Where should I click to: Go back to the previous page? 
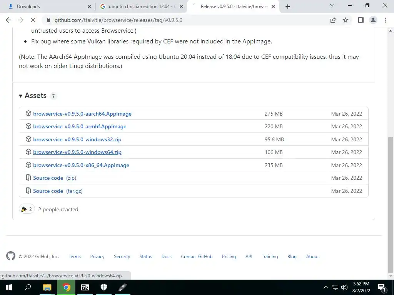(8, 20)
